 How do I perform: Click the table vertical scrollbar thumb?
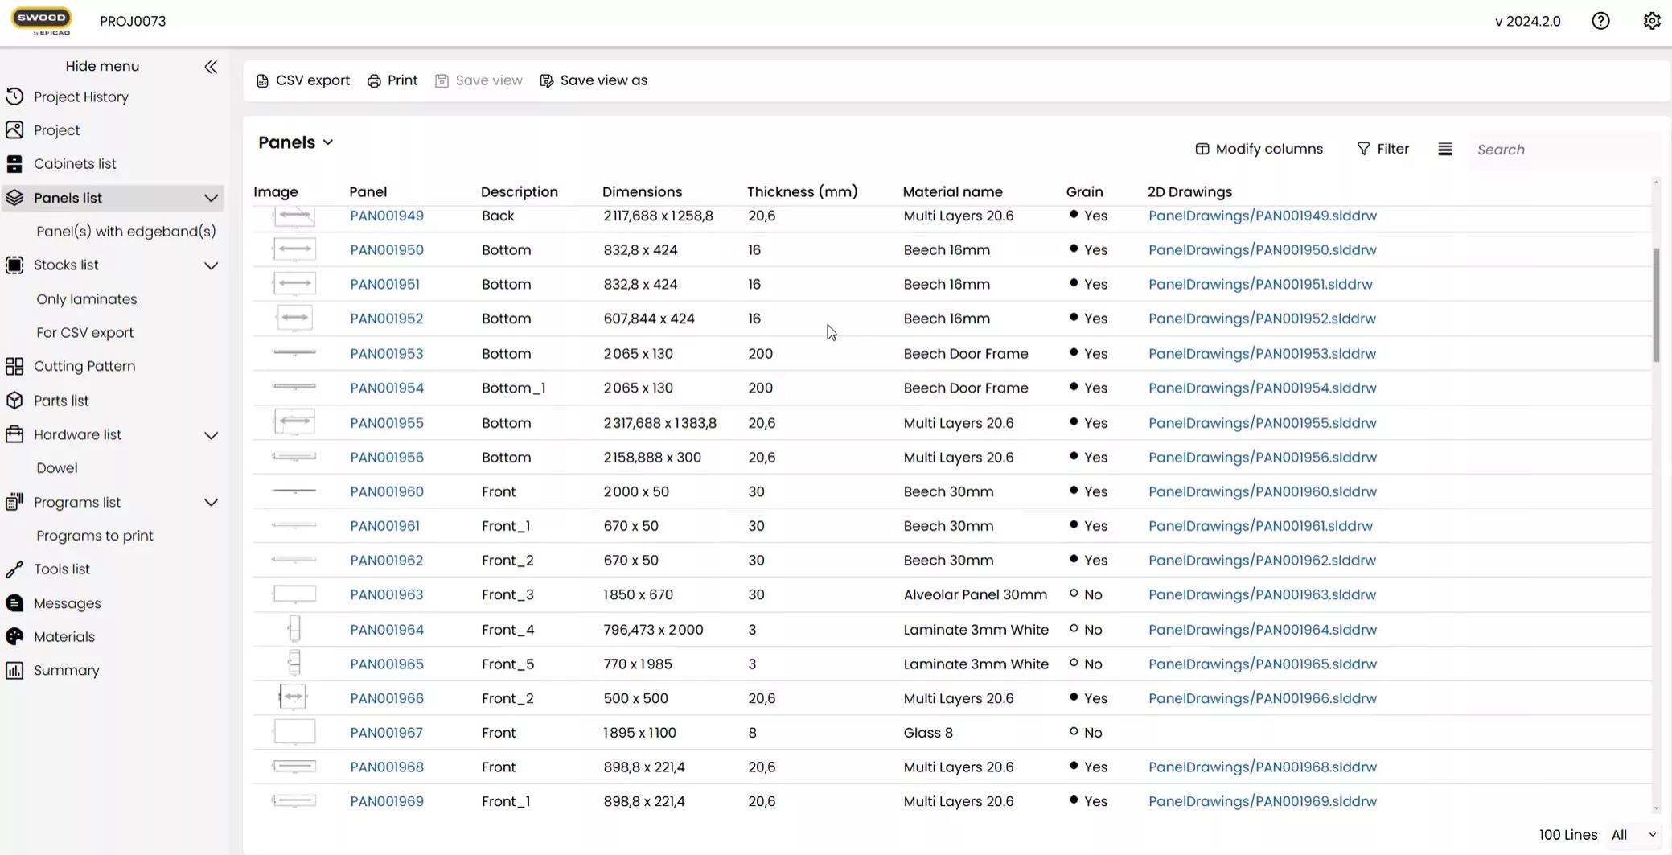[x=1656, y=306]
